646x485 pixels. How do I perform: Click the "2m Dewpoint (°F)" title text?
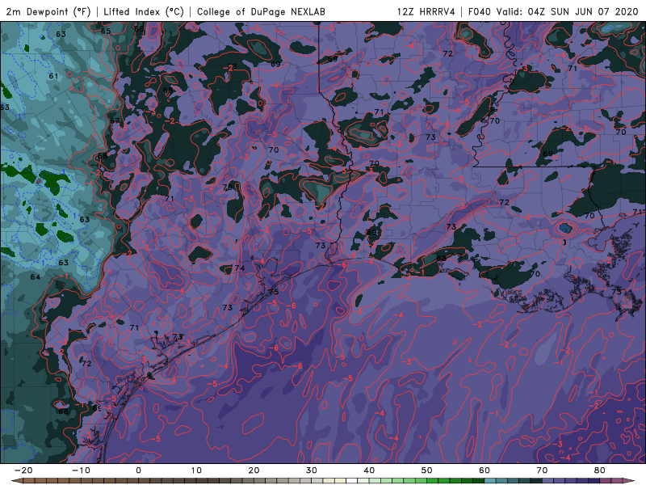48,11
